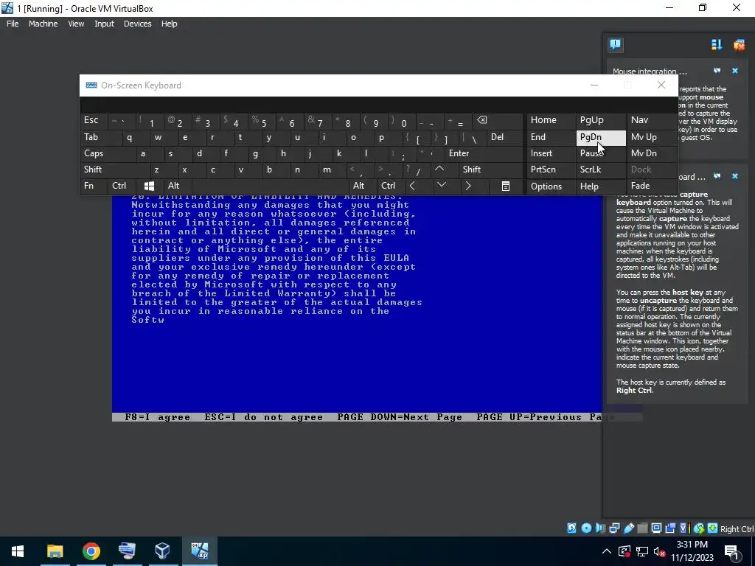Click the space bar key

point(270,186)
